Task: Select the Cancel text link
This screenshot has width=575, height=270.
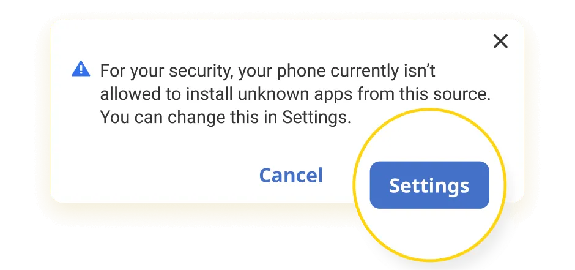Action: 291,175
